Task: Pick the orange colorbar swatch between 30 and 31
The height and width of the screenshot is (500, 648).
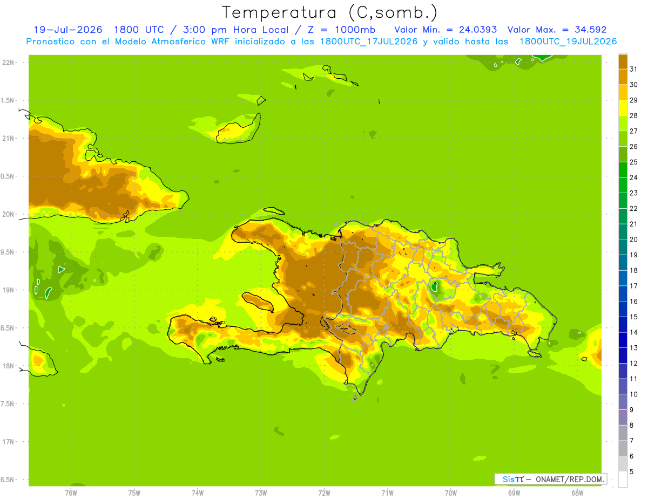Action: (x=623, y=77)
